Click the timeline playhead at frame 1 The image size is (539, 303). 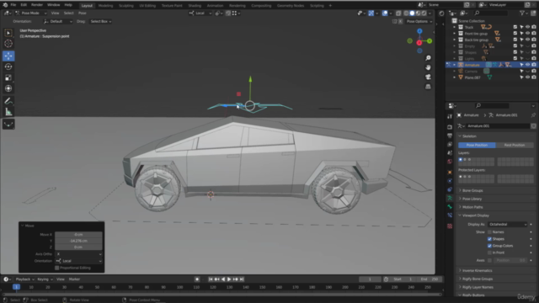[x=16, y=287]
